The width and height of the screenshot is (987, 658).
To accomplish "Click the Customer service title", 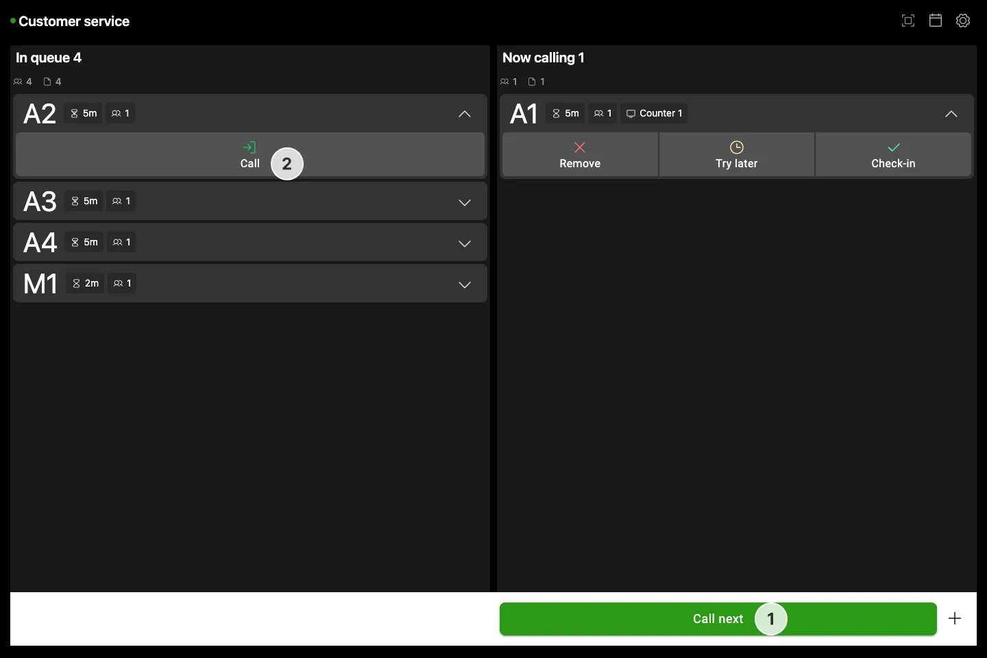I will pyautogui.click(x=74, y=21).
